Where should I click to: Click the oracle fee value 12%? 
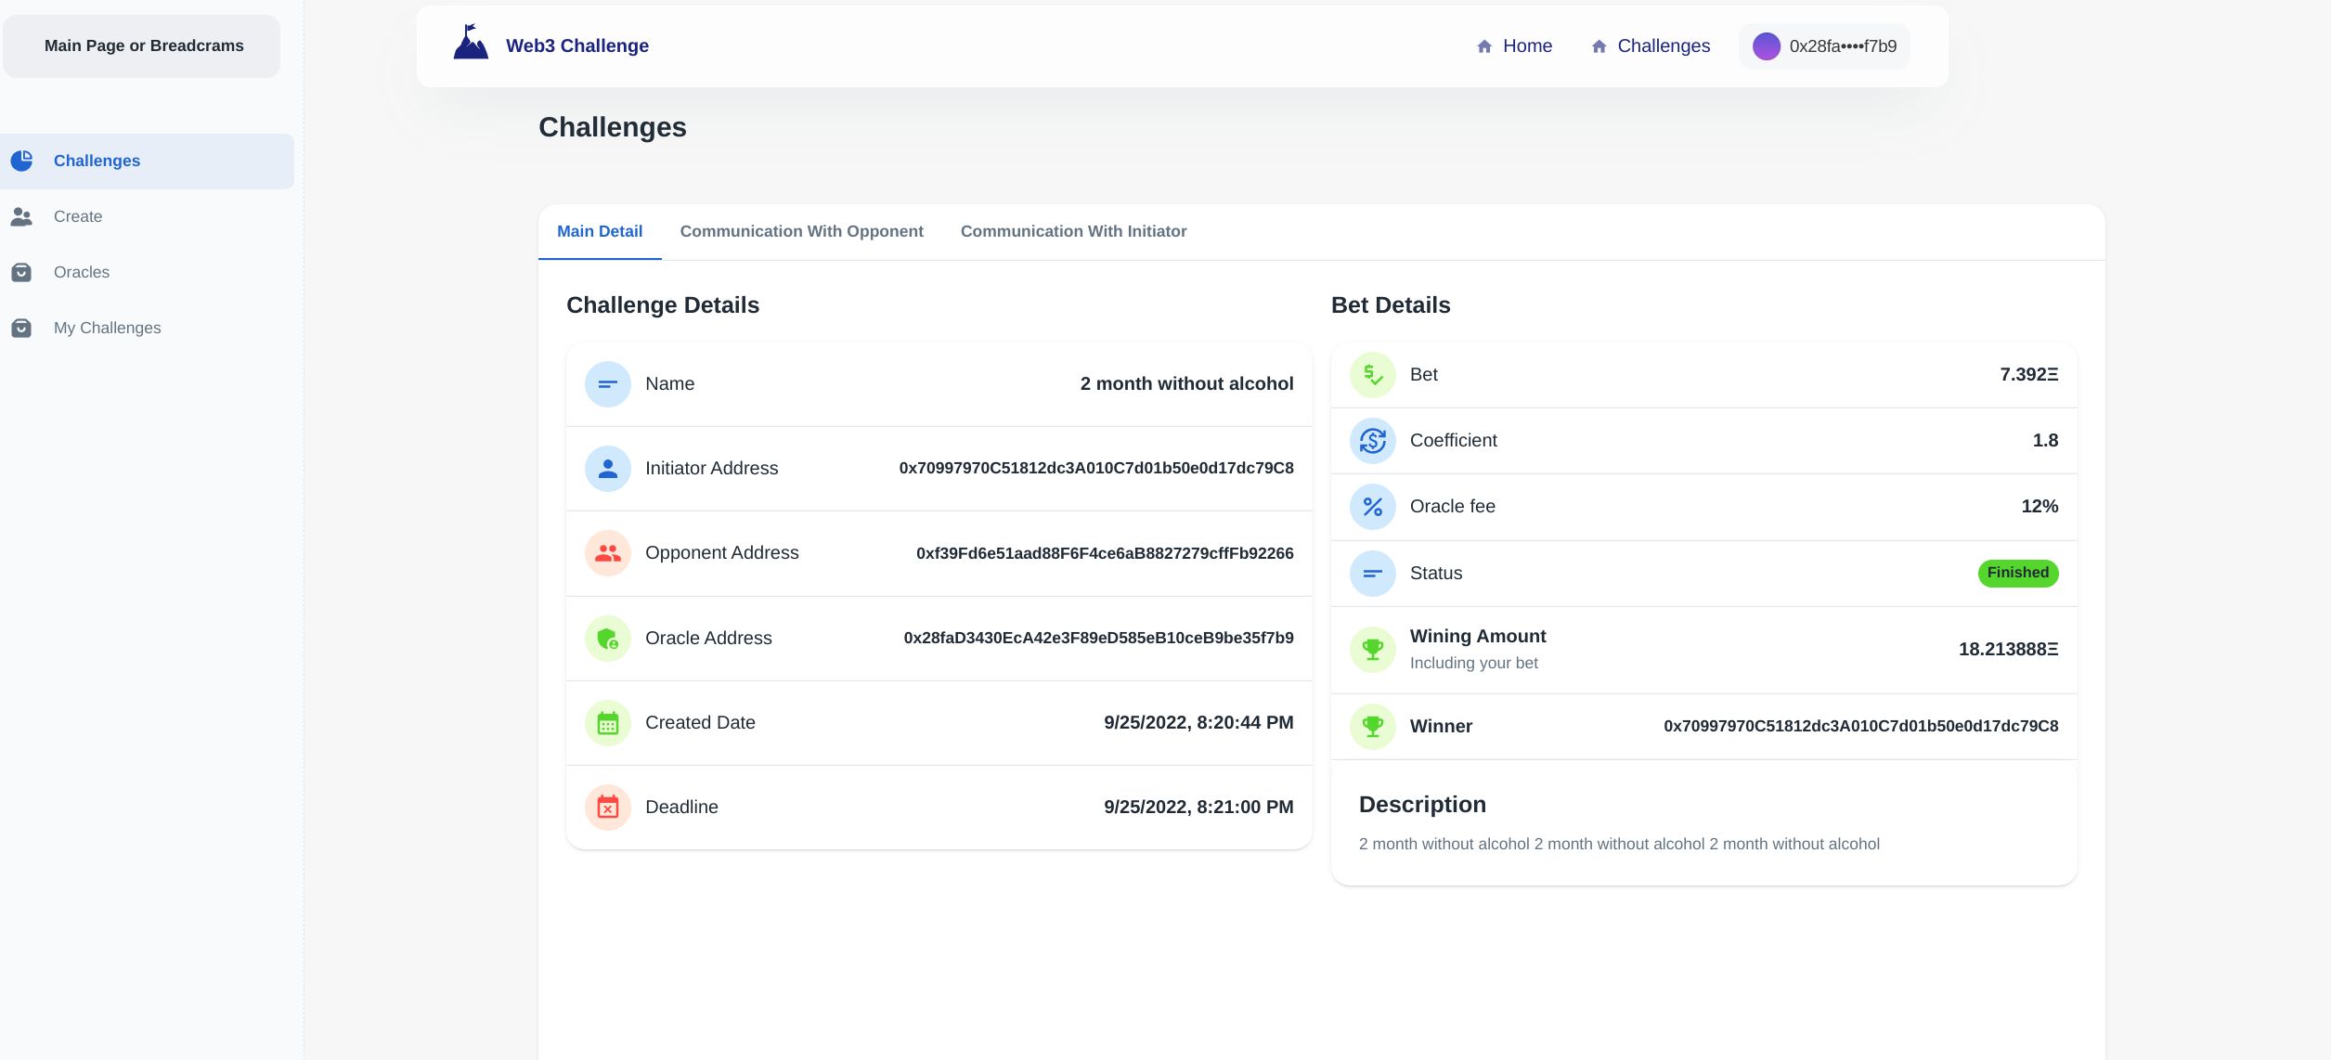pos(2040,506)
